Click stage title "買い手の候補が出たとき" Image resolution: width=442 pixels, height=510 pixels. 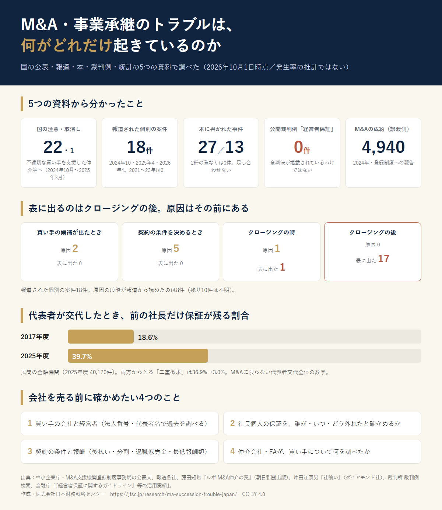[69, 232]
